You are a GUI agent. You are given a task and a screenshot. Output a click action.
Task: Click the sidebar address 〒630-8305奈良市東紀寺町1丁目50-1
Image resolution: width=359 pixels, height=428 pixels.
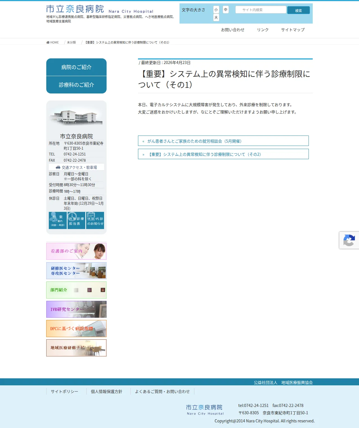(84, 146)
